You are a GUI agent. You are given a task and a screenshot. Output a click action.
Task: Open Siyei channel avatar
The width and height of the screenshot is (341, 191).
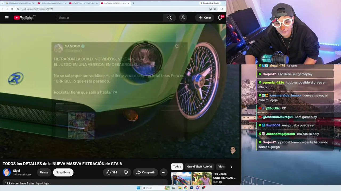[x=7, y=172]
